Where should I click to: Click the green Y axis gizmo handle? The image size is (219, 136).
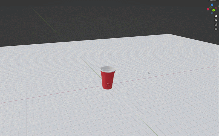[x=214, y=10]
